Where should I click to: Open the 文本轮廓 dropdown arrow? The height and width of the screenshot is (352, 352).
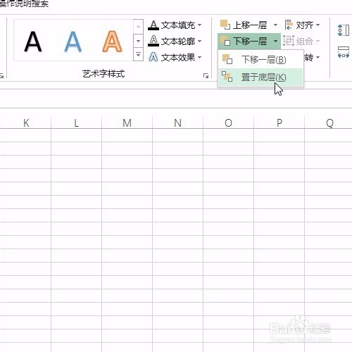[199, 41]
